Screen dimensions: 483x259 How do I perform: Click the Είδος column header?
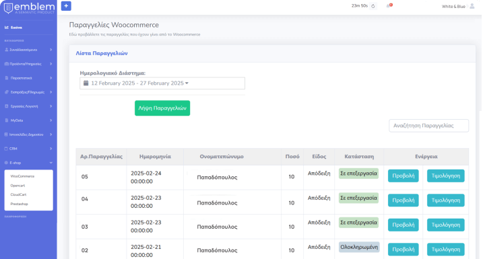coord(319,156)
